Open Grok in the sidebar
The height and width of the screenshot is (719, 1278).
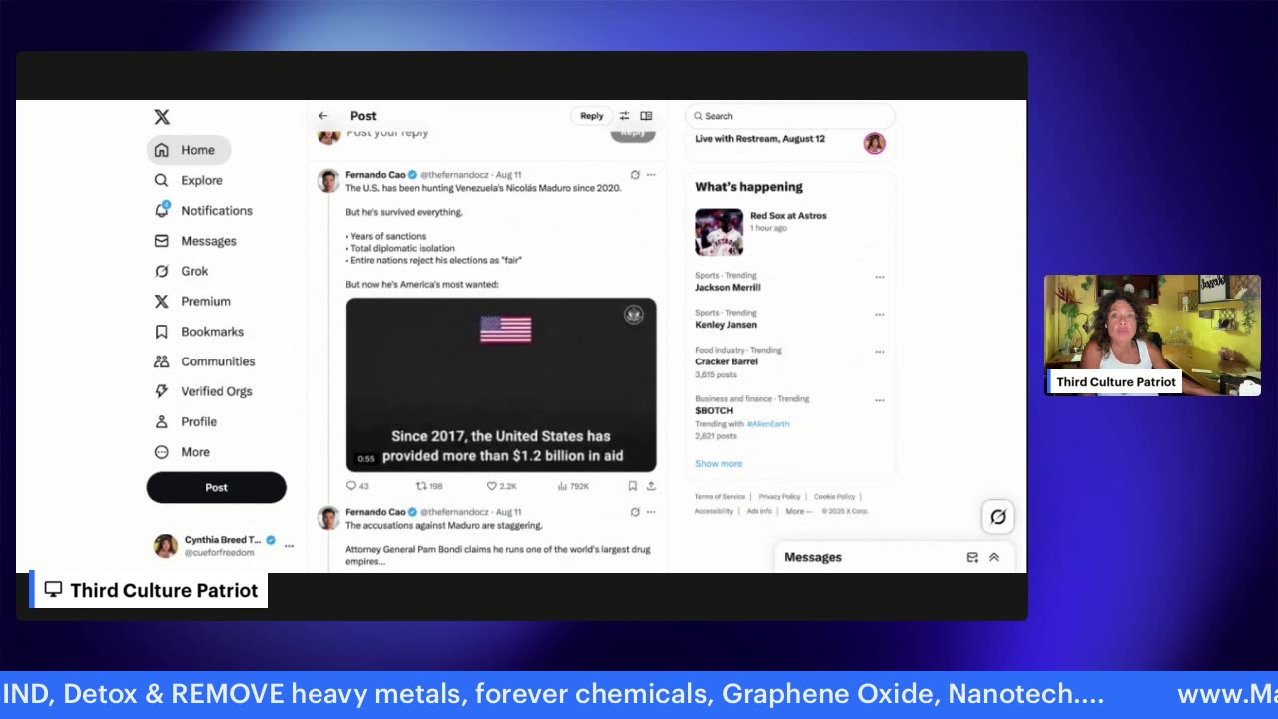point(181,271)
